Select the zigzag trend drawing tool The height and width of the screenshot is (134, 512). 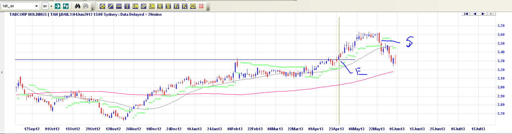click(102, 6)
